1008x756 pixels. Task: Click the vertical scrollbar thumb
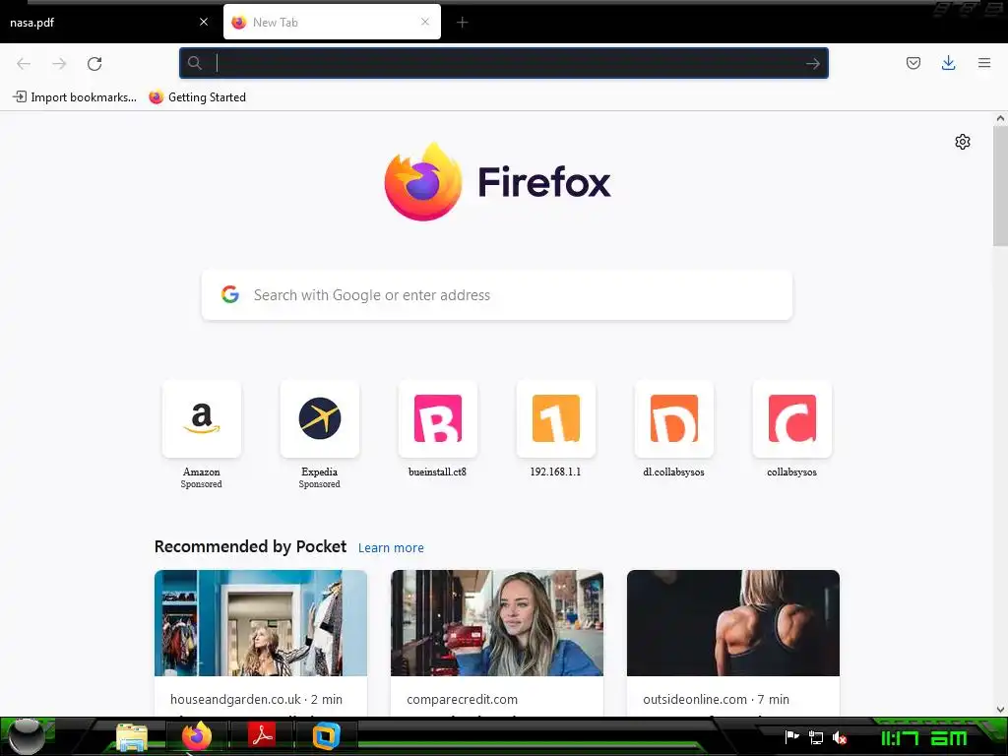point(1000,186)
